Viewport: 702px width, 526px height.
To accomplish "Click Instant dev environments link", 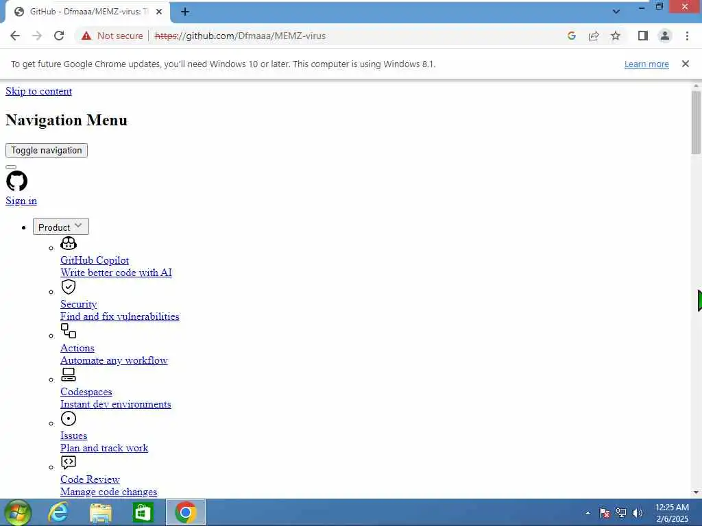I will coord(115,404).
